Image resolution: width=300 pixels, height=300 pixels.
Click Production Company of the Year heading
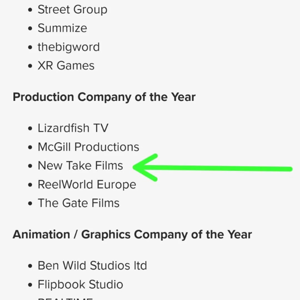(x=104, y=97)
